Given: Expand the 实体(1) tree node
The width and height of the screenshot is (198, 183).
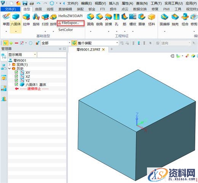Looking at the screenshot, I should tap(10, 65).
